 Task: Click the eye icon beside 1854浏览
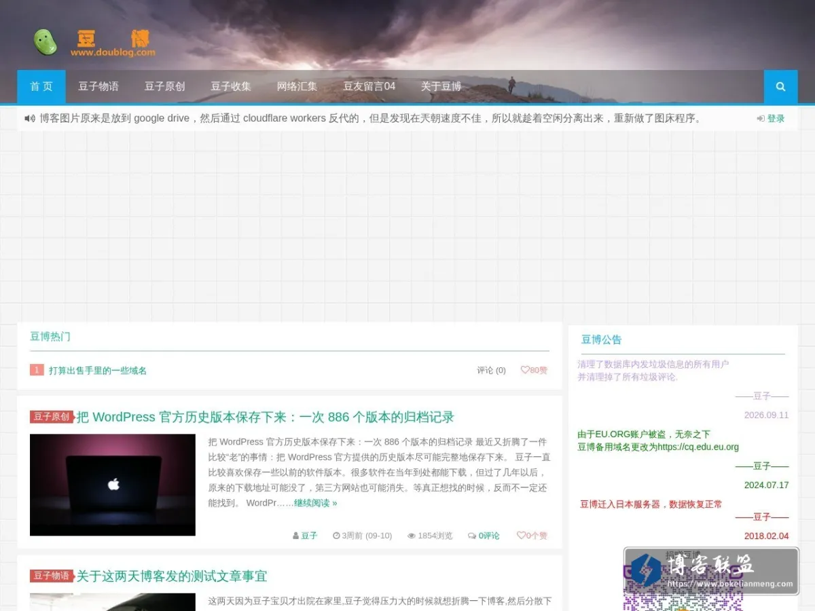point(412,536)
